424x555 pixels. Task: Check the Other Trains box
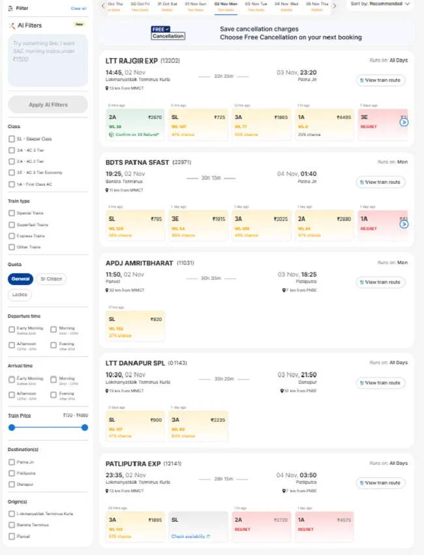click(12, 247)
